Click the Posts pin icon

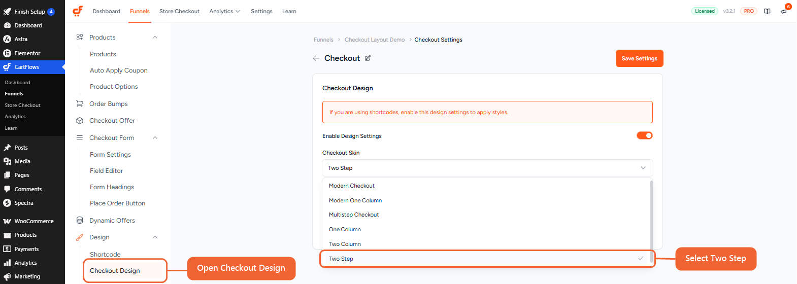coord(7,148)
